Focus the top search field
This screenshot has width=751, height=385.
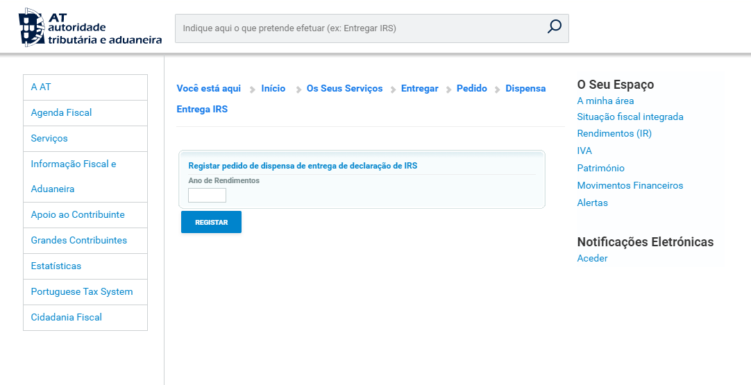[x=371, y=28]
